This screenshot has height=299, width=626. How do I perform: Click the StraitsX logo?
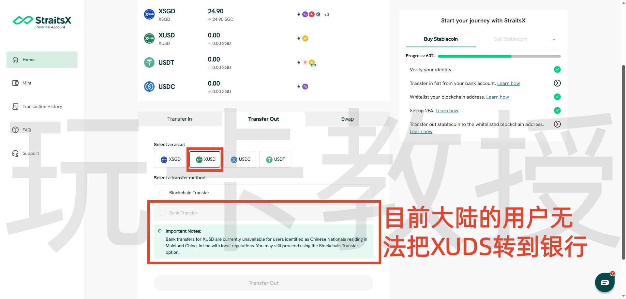(x=42, y=22)
